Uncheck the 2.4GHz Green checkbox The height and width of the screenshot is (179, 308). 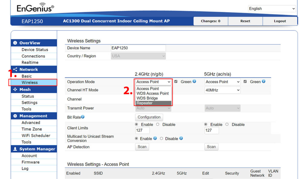click(176, 82)
